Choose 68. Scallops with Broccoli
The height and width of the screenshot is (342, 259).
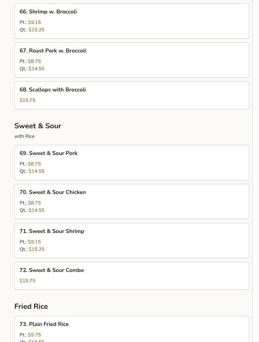click(x=52, y=90)
